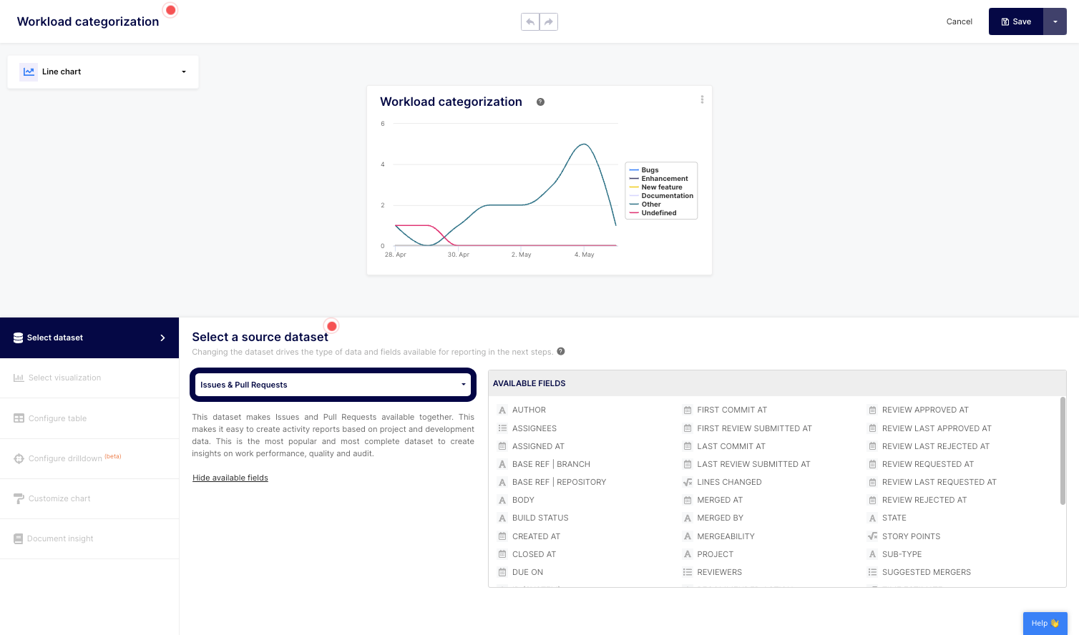Click the redo arrow button
This screenshot has width=1079, height=635.
pyautogui.click(x=549, y=22)
